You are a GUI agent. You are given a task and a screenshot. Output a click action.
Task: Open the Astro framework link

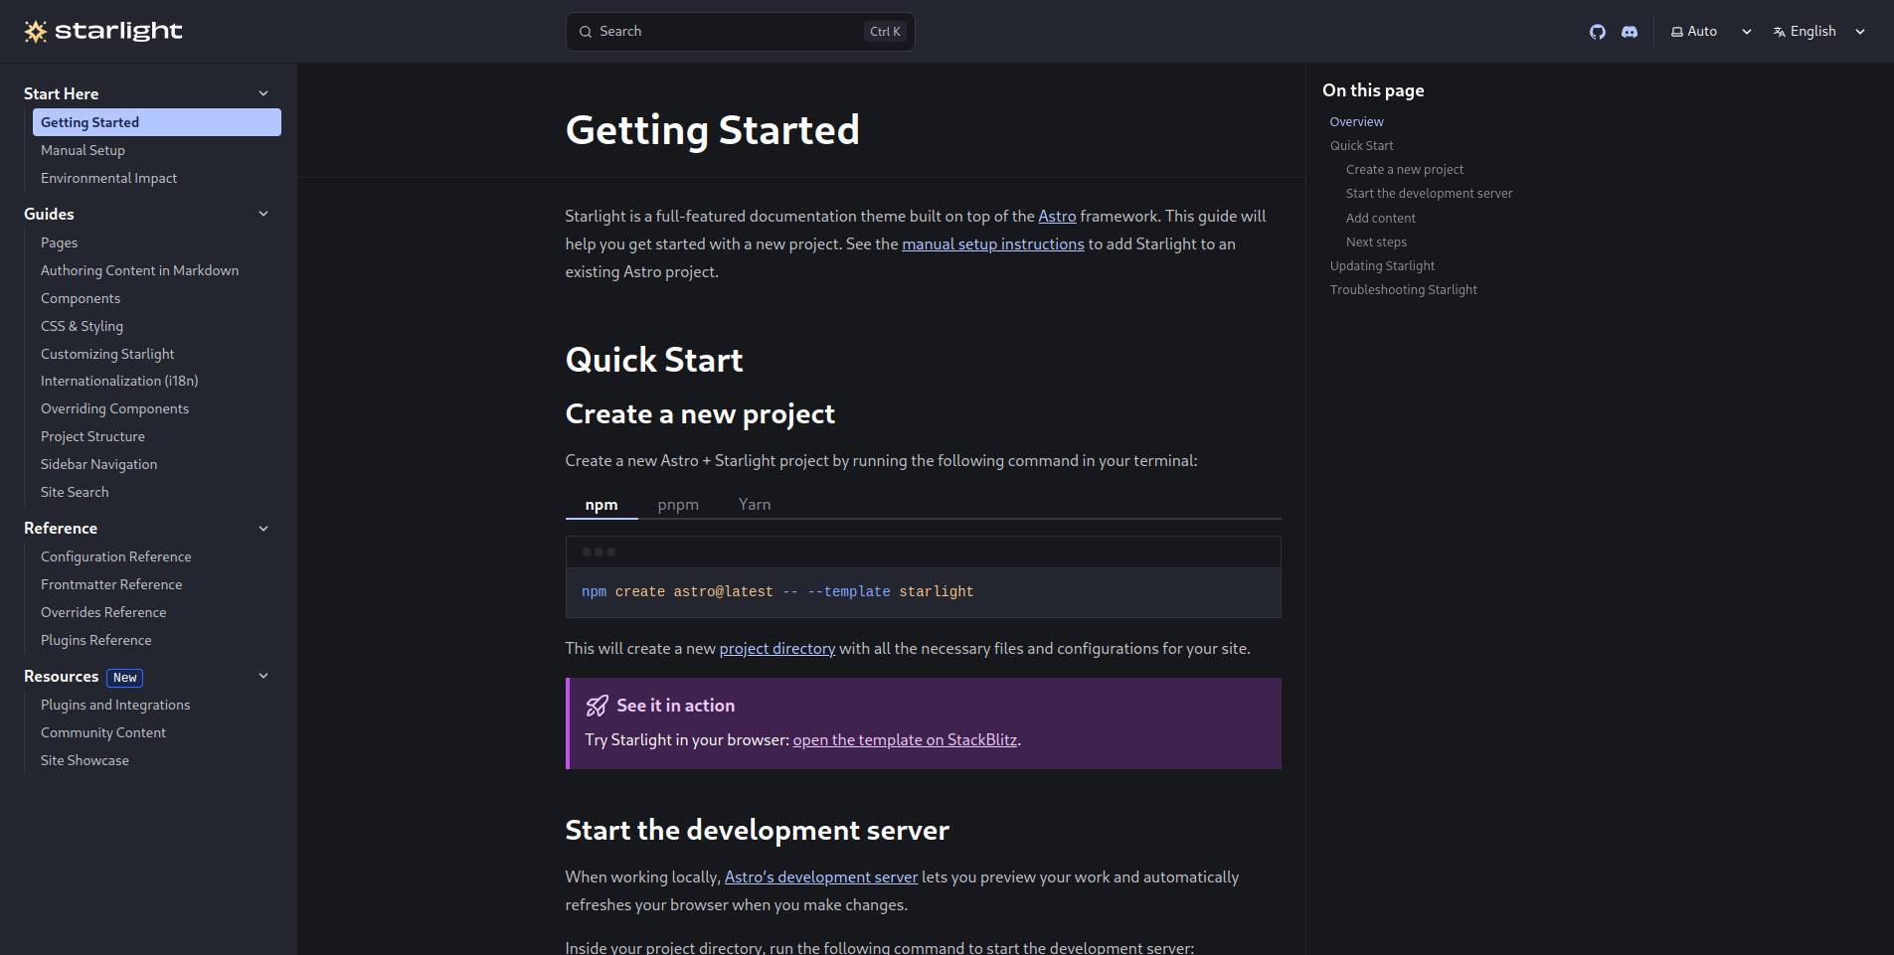[1057, 216]
